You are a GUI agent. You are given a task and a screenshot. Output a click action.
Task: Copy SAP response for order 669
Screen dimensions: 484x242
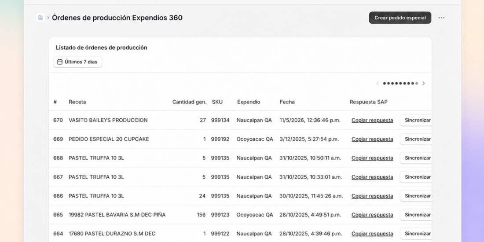(x=372, y=139)
